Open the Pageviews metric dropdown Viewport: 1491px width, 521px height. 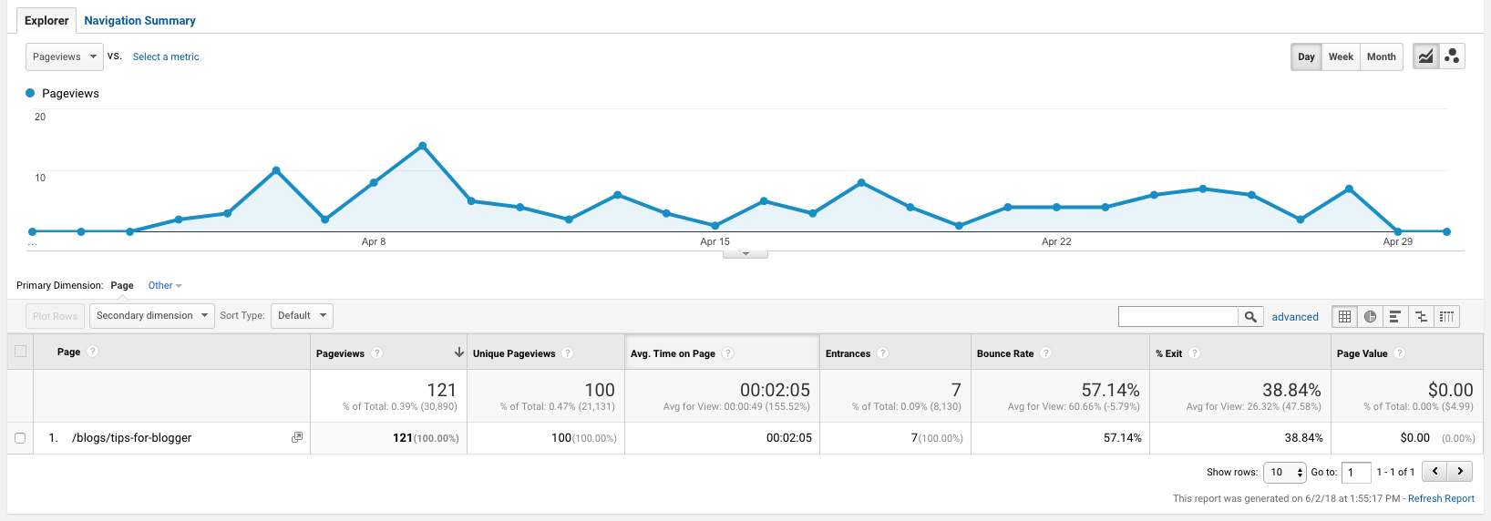coord(63,56)
